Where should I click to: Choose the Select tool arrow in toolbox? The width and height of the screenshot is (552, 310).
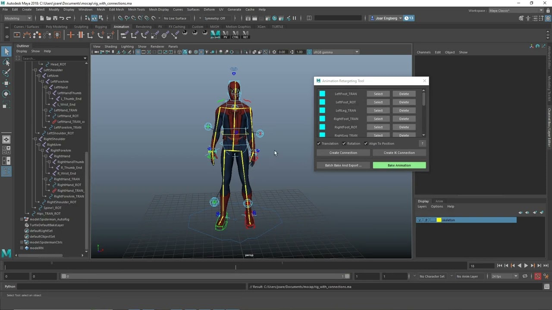6,52
